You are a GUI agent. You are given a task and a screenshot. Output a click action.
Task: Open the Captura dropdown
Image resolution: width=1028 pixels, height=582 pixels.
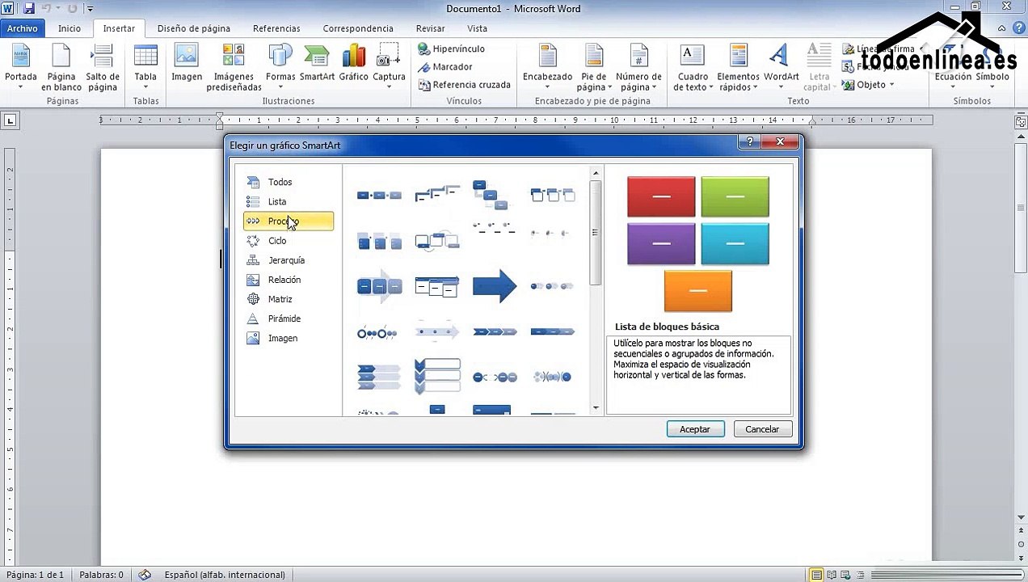[x=389, y=86]
